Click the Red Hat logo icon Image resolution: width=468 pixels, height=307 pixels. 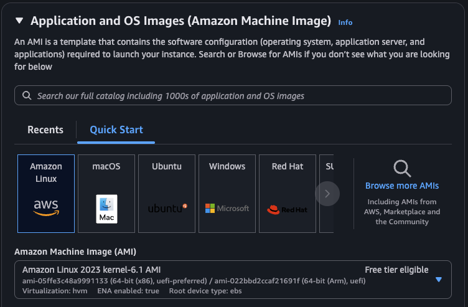pos(287,210)
